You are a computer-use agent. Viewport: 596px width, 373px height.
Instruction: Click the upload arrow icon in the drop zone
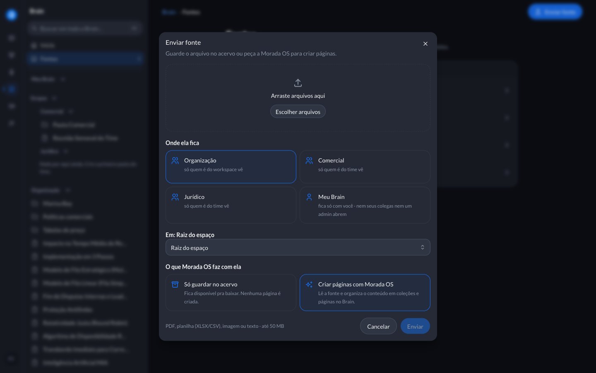point(298,83)
